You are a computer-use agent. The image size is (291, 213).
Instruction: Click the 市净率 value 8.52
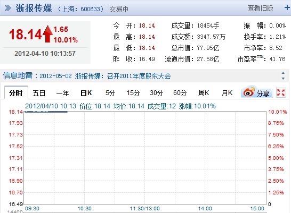276,48
